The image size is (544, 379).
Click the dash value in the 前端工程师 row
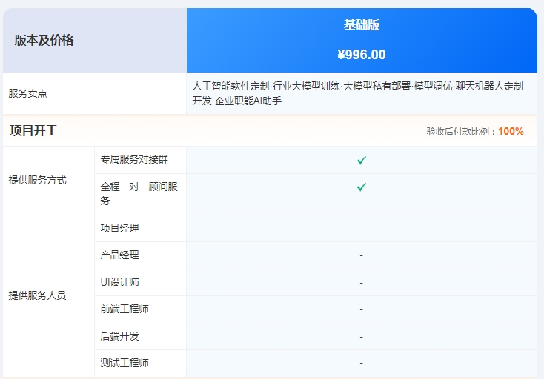tap(362, 309)
